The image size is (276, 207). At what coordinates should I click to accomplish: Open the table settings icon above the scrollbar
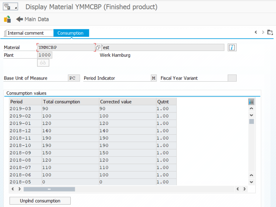click(x=251, y=102)
